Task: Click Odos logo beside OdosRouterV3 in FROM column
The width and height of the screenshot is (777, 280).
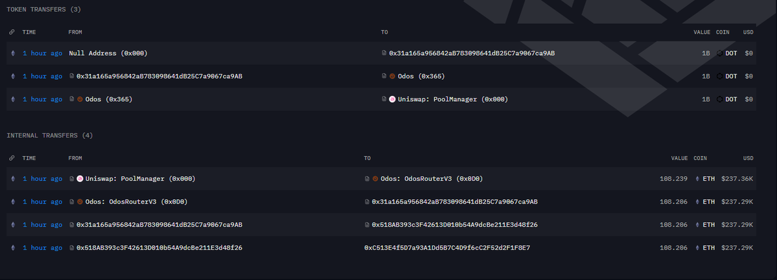Action: pos(80,202)
